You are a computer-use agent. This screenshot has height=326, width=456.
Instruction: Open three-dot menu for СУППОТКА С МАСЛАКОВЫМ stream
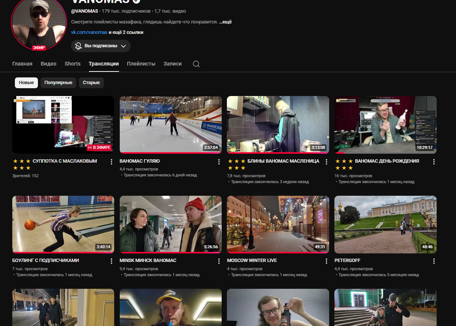click(x=111, y=162)
